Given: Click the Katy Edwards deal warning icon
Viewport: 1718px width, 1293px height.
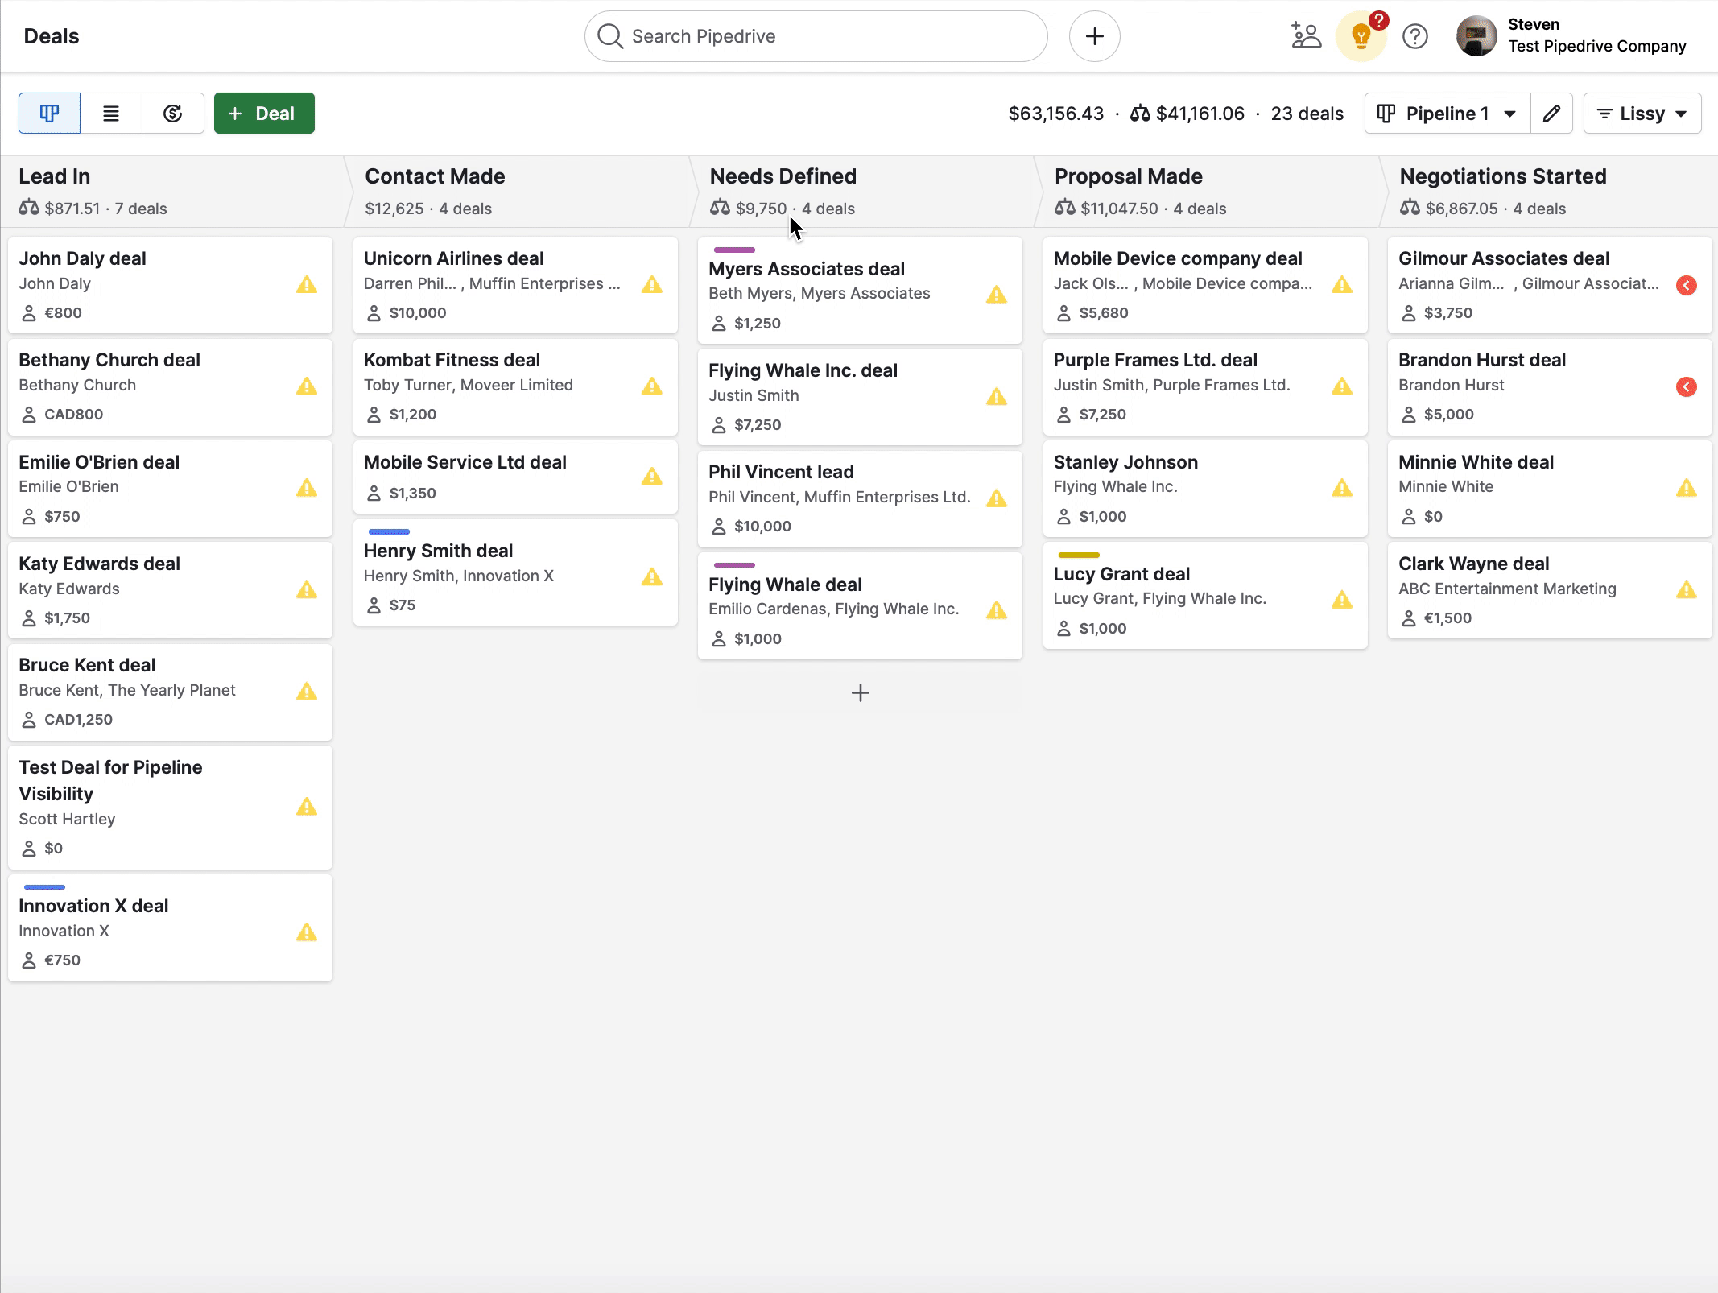Looking at the screenshot, I should click(307, 590).
